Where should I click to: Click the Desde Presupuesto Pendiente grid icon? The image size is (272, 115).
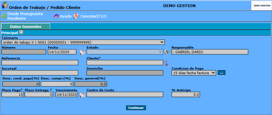coord(4,16)
